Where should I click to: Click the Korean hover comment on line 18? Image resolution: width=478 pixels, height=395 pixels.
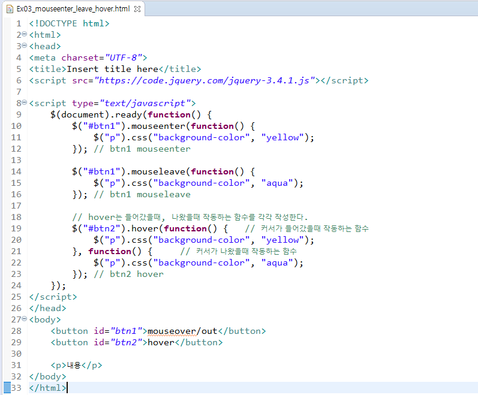(190, 217)
